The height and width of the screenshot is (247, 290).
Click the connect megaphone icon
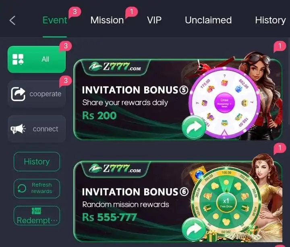[18, 129]
